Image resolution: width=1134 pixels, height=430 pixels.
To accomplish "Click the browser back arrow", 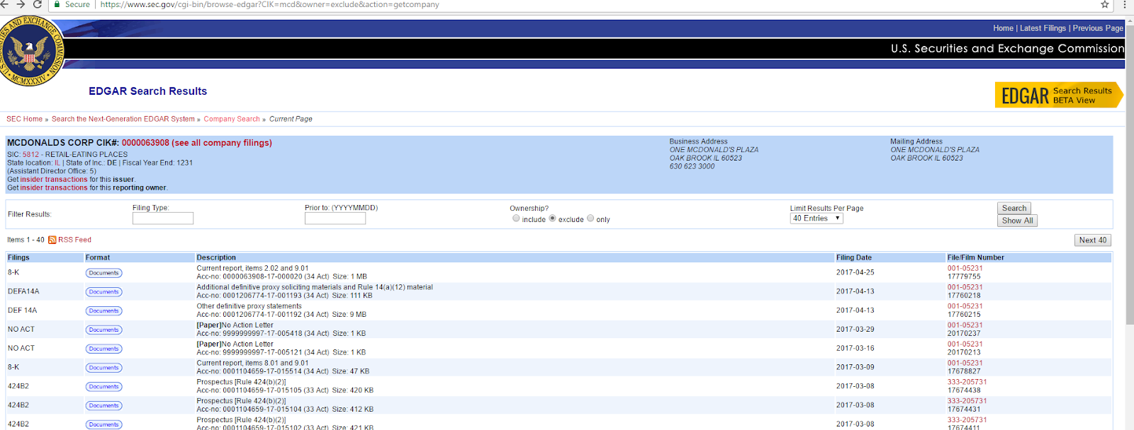I will click(x=6, y=4).
